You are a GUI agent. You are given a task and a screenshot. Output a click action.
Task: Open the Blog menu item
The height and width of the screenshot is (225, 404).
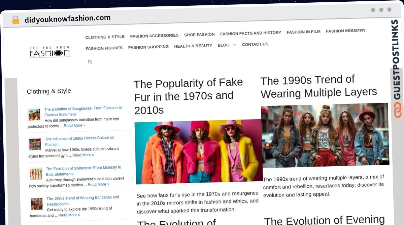tap(223, 45)
